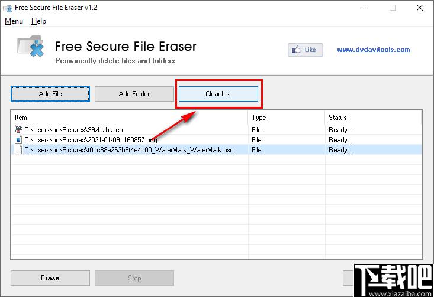The width and height of the screenshot is (434, 297).
Task: Select row t01c88a263b9f4e4b00_WaterMark_WaterMark.psd
Action: coord(217,149)
